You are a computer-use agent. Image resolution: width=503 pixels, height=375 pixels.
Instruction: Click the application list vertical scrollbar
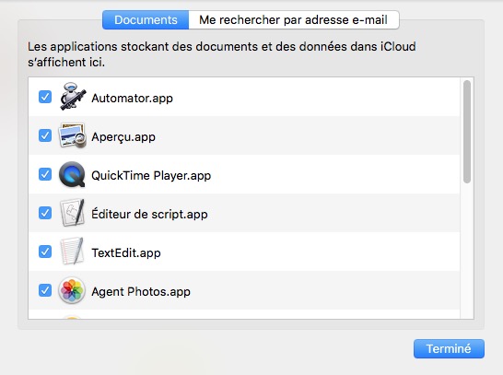(x=467, y=132)
